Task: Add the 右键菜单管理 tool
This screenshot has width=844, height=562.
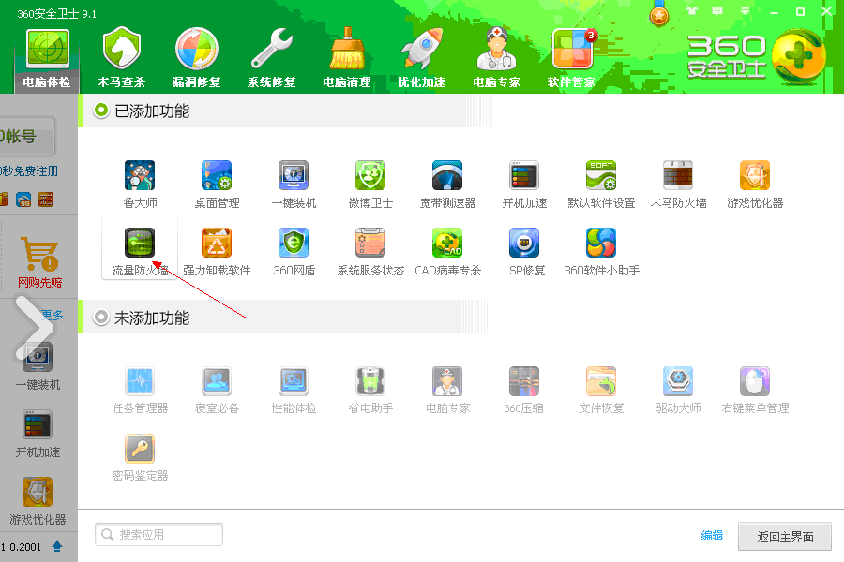Action: tap(755, 390)
